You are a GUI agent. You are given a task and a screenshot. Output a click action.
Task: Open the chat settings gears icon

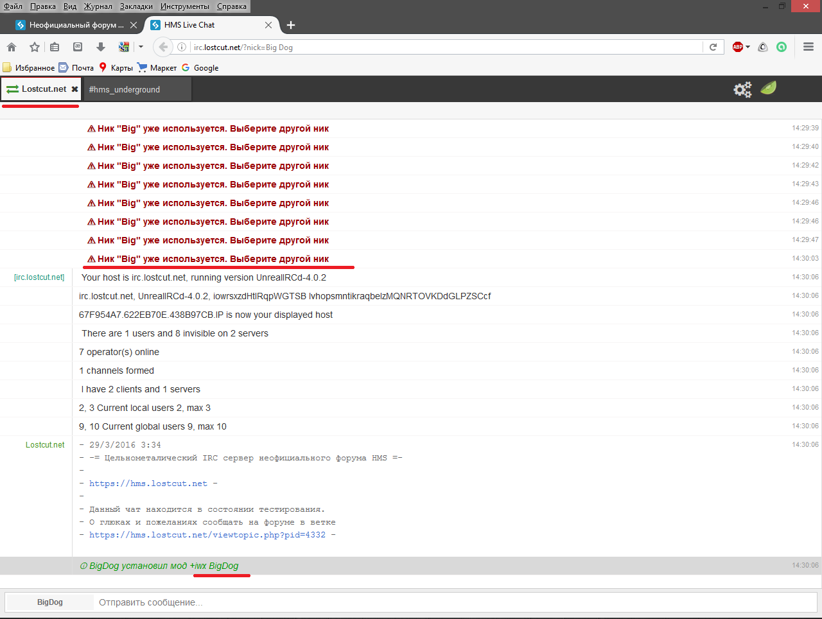click(x=742, y=89)
